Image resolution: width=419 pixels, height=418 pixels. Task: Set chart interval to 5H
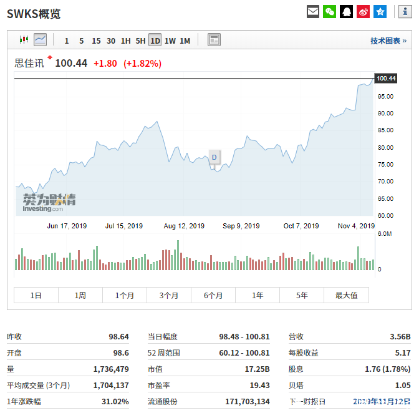140,41
